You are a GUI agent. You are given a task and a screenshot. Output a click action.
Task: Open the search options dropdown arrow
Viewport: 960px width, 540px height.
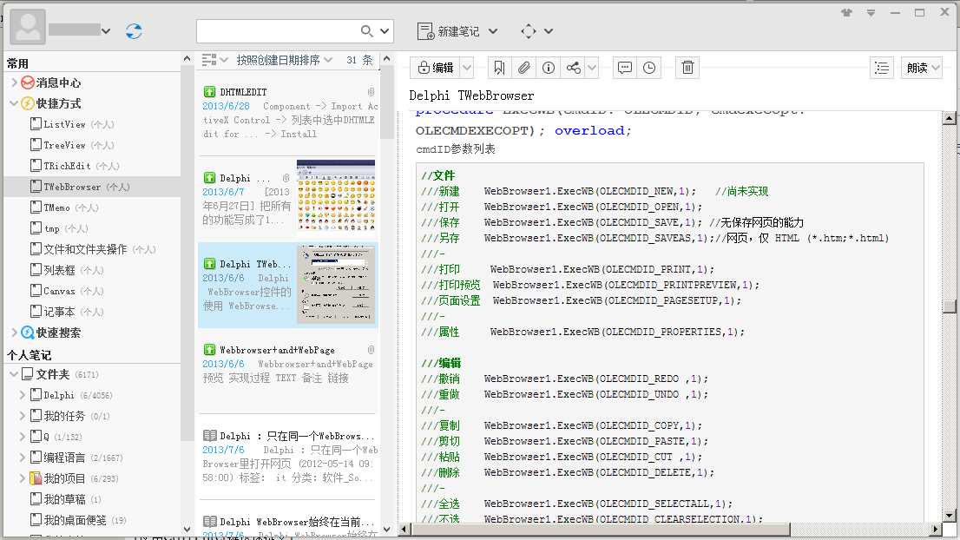(x=385, y=30)
